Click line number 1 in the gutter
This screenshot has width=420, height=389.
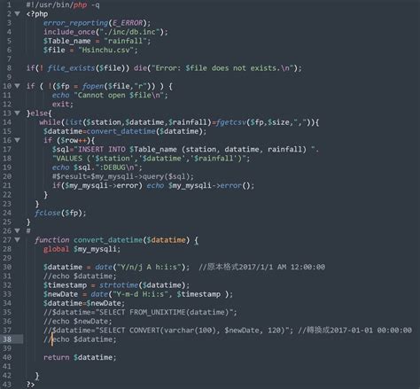pos(9,4)
